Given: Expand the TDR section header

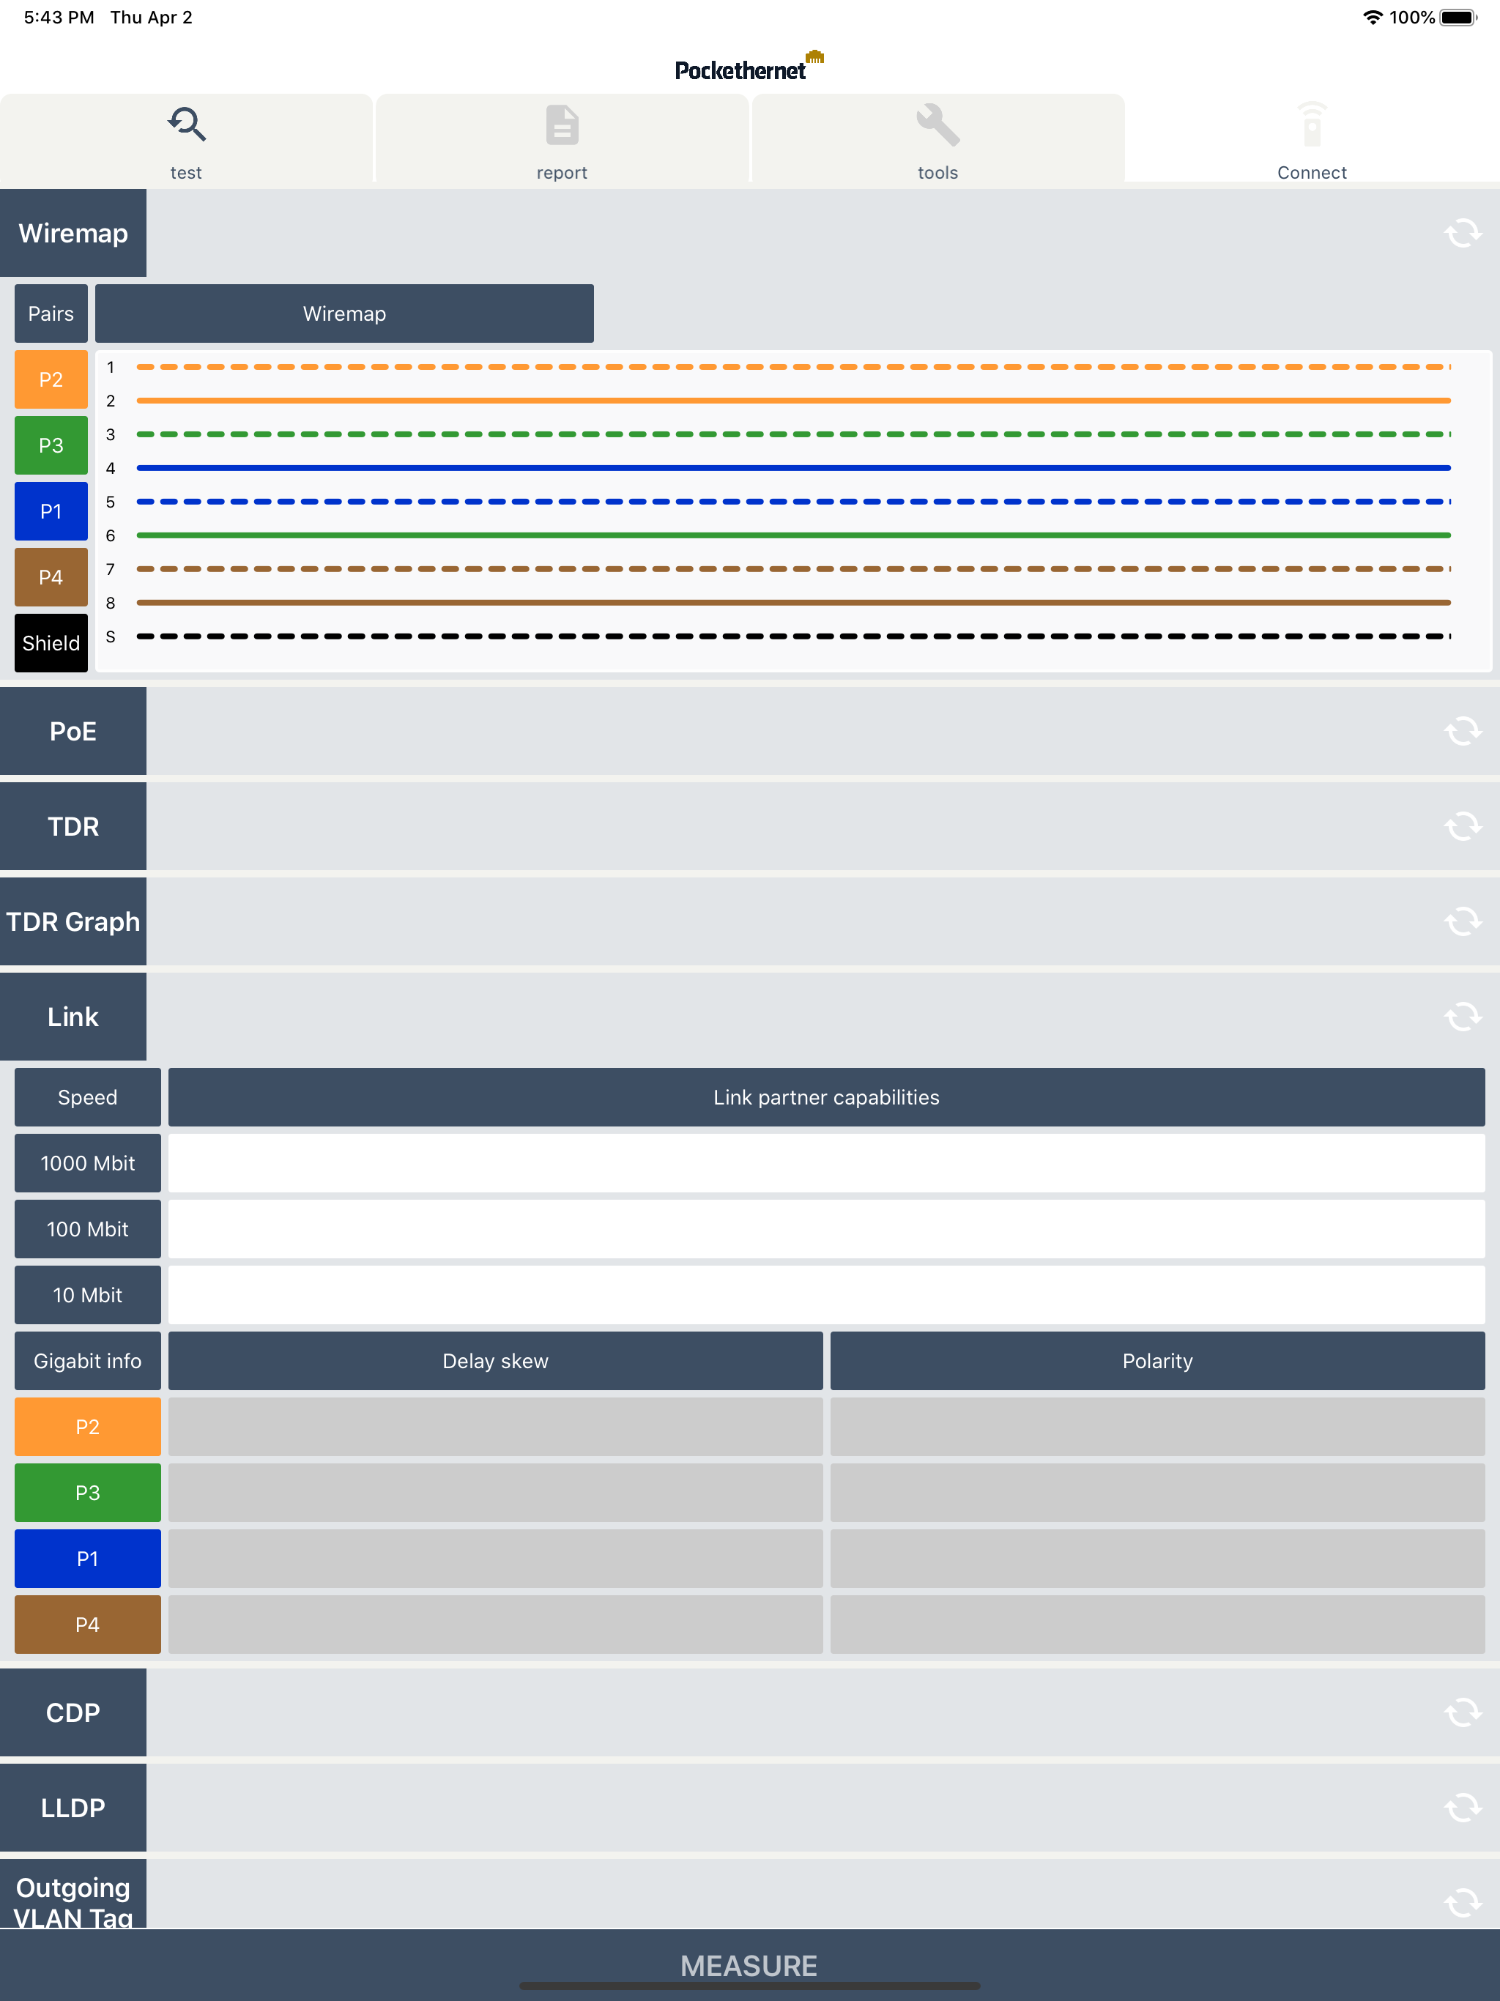Looking at the screenshot, I should (x=73, y=826).
